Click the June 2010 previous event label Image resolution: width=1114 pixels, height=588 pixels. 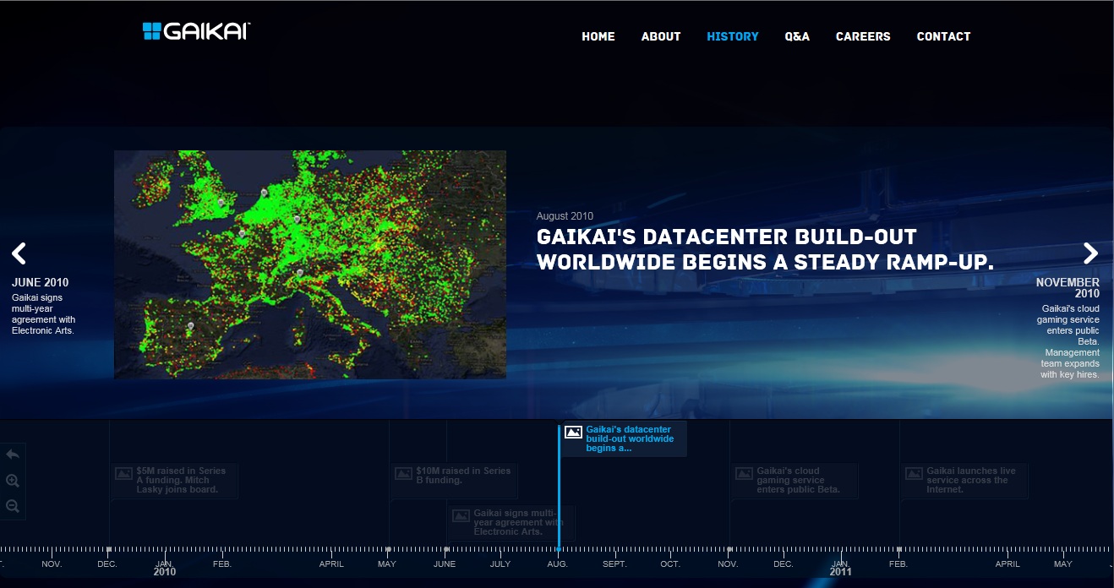click(41, 282)
